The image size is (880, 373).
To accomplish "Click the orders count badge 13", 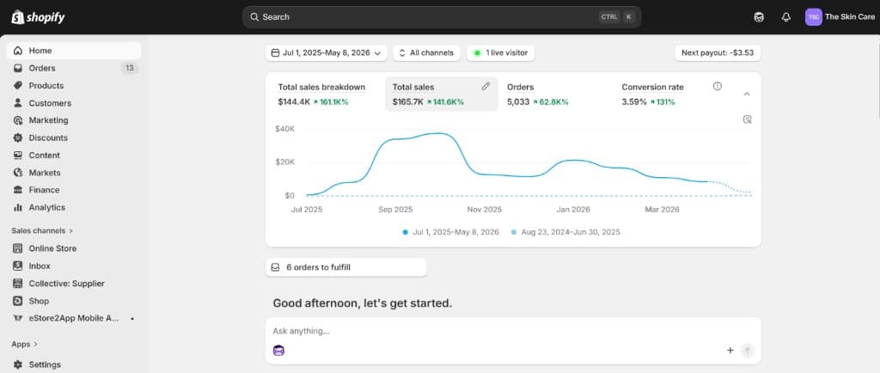I will (x=130, y=68).
